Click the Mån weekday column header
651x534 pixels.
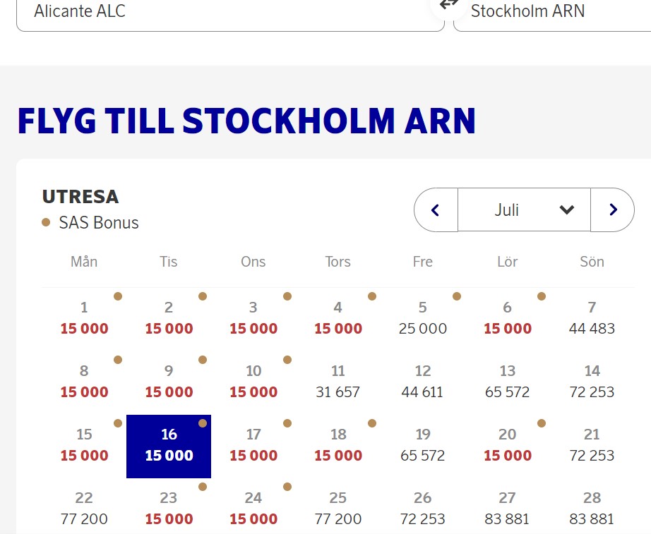84,262
